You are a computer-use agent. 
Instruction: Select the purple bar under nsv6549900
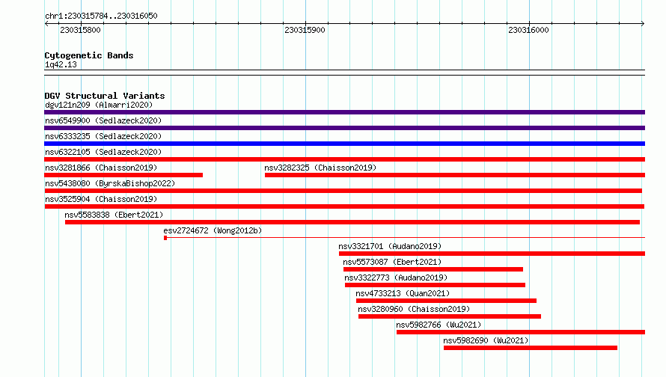(x=344, y=128)
